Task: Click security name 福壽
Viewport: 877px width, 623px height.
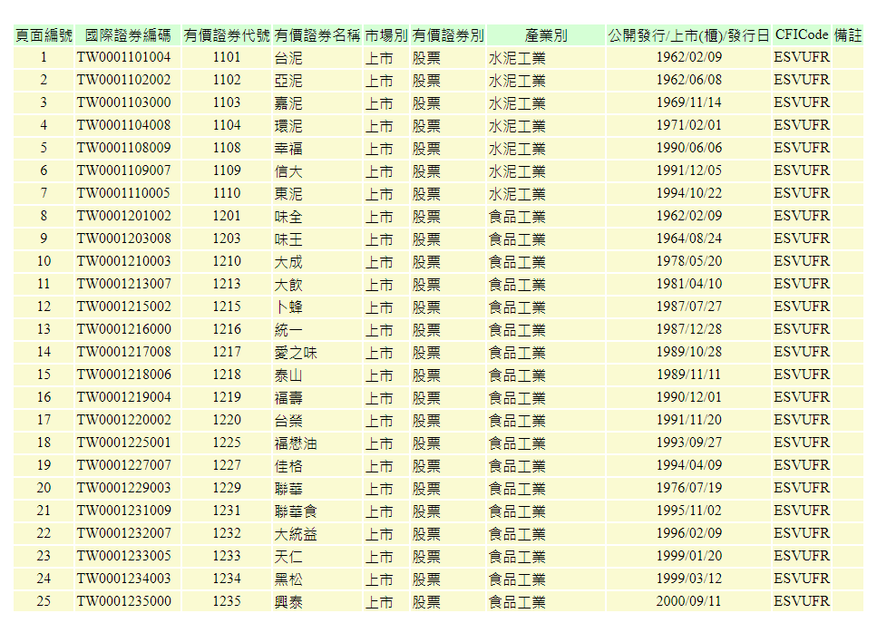Action: [288, 397]
